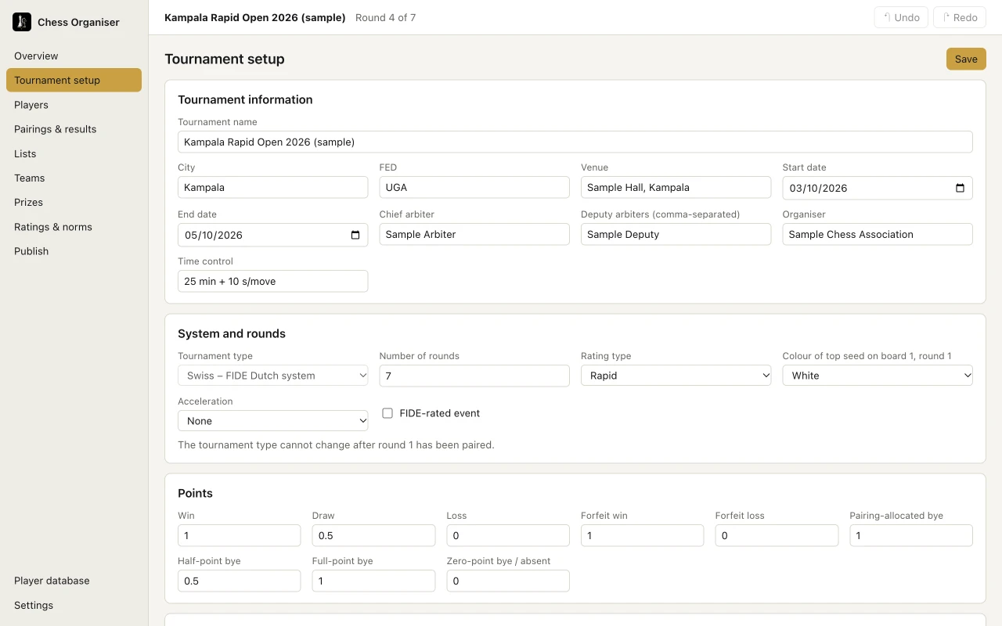Image resolution: width=1002 pixels, height=626 pixels.
Task: Open the Start date calendar picker icon
Action: tap(961, 188)
